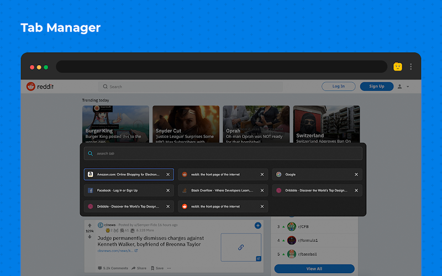Click the r/news subreddit avatar icon
Viewport: 442px width, 276px height.
click(101, 225)
